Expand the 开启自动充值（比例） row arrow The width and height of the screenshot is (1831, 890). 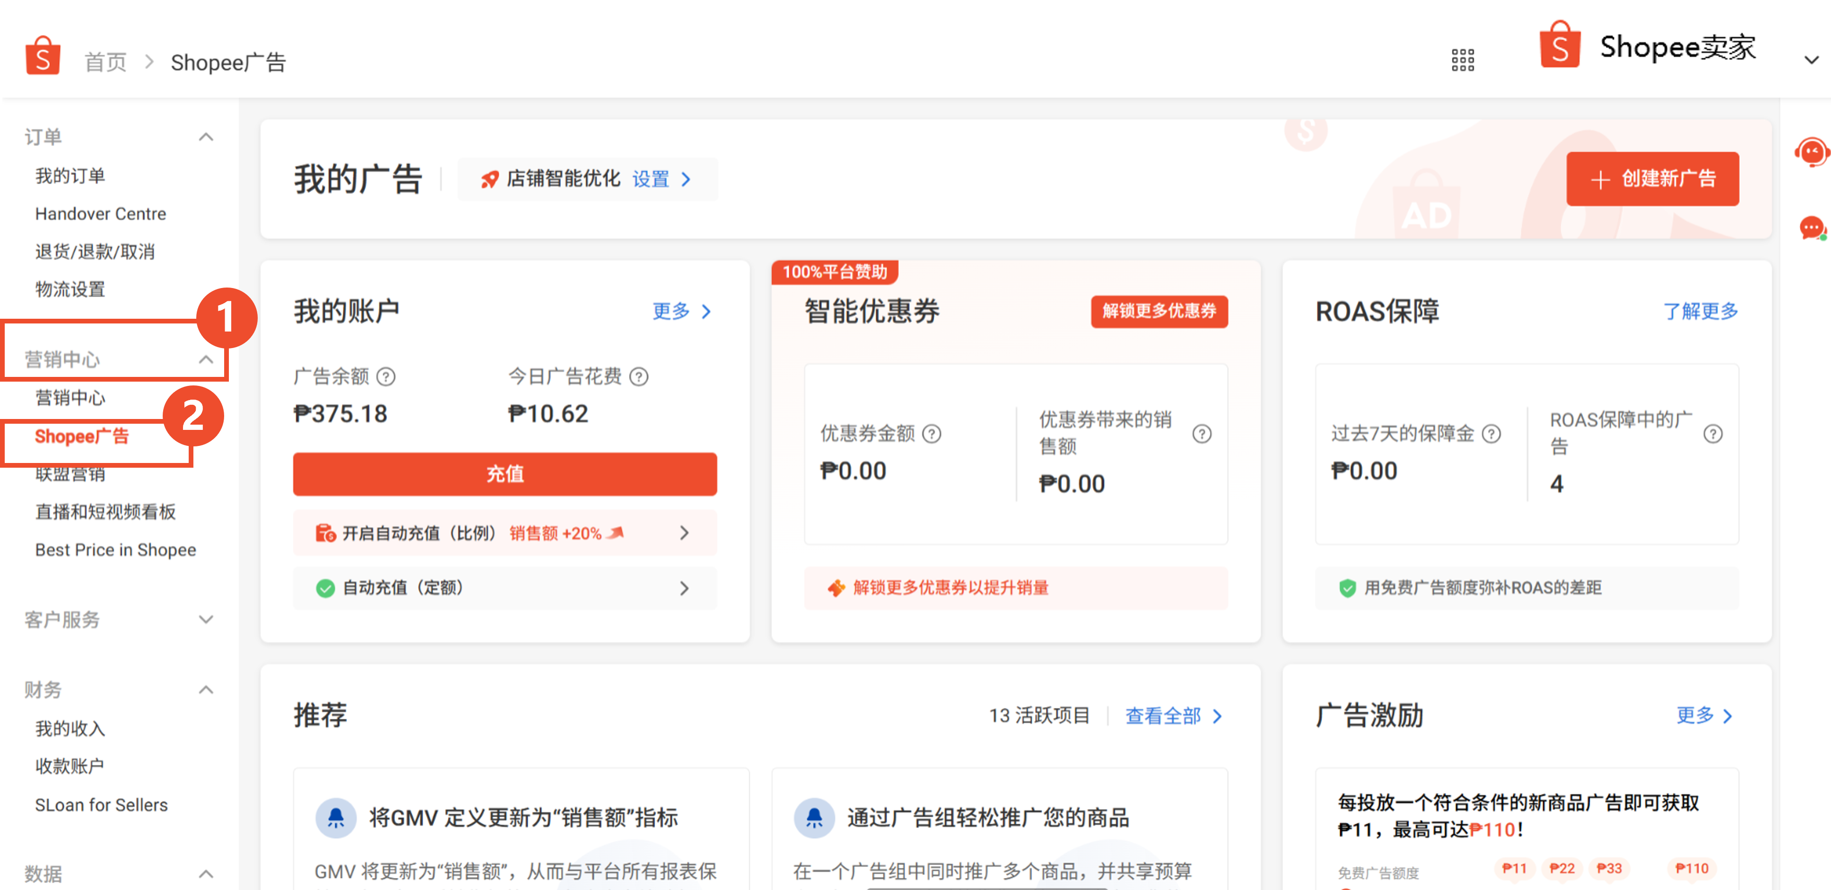click(684, 532)
